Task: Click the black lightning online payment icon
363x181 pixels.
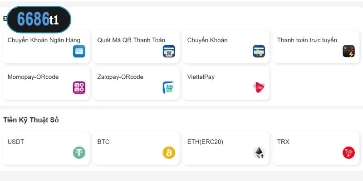Action: tap(348, 51)
